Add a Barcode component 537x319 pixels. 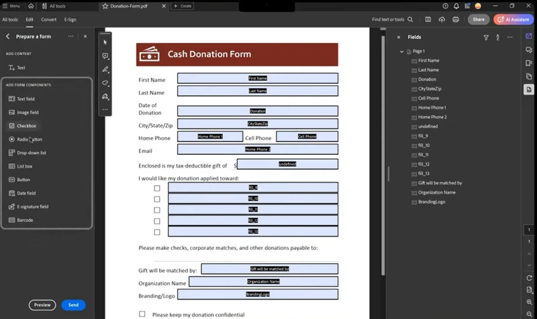pyautogui.click(x=21, y=220)
